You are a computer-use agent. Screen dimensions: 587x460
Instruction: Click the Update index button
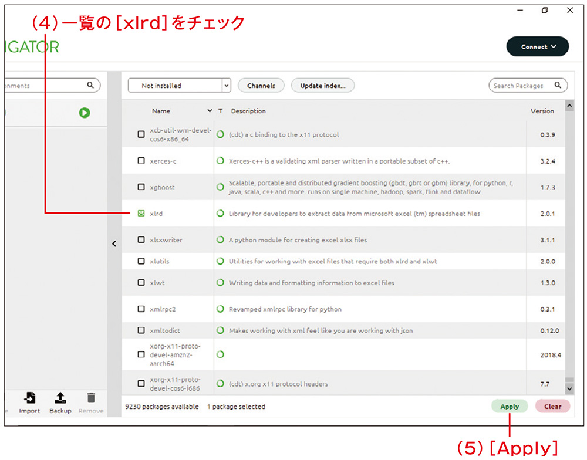(322, 86)
